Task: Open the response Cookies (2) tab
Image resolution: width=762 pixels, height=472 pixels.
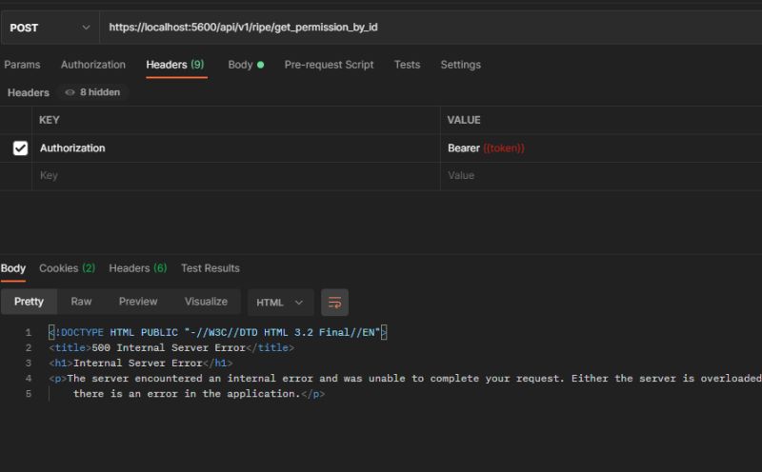Action: 67,268
